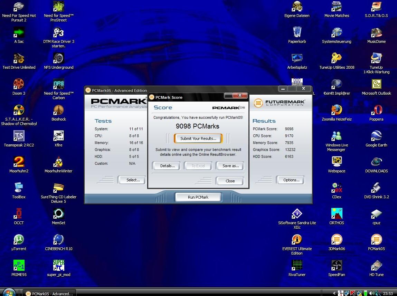The height and width of the screenshot is (296, 397).
Task: Expand hidden tray icons arrow
Action: point(334,294)
